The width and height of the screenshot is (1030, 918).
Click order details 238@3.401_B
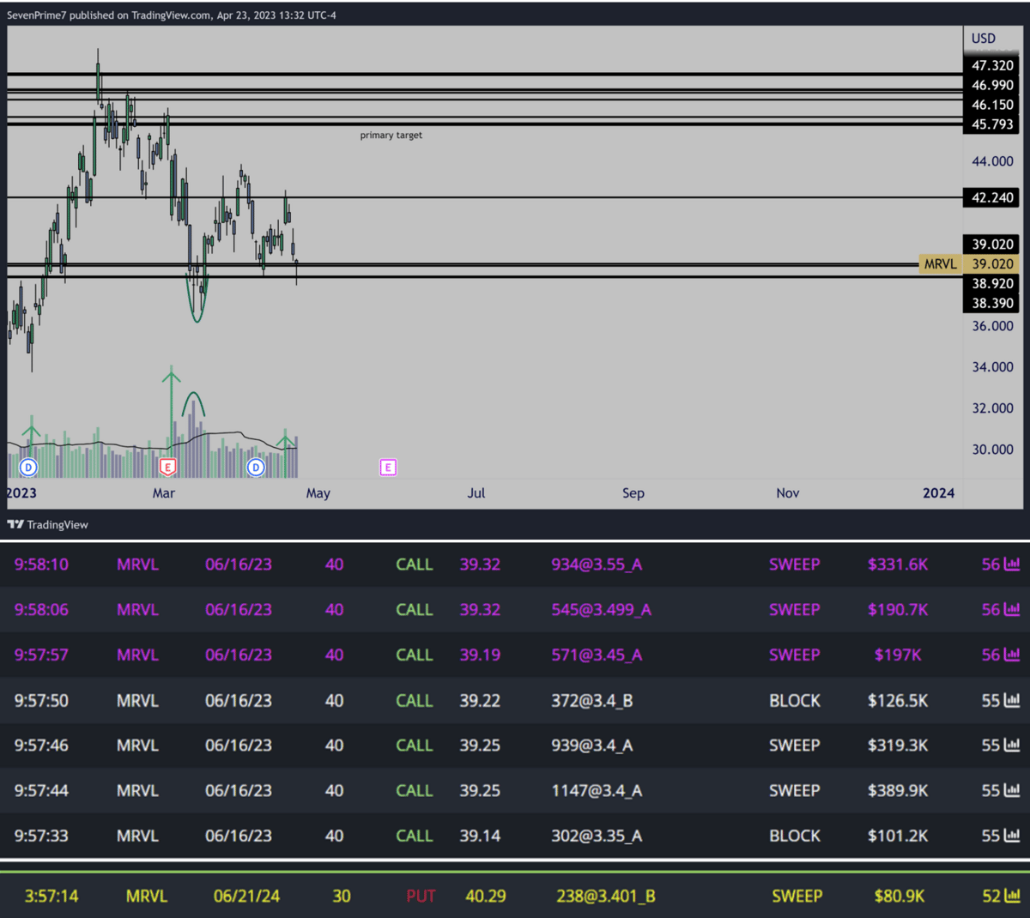pyautogui.click(x=606, y=896)
